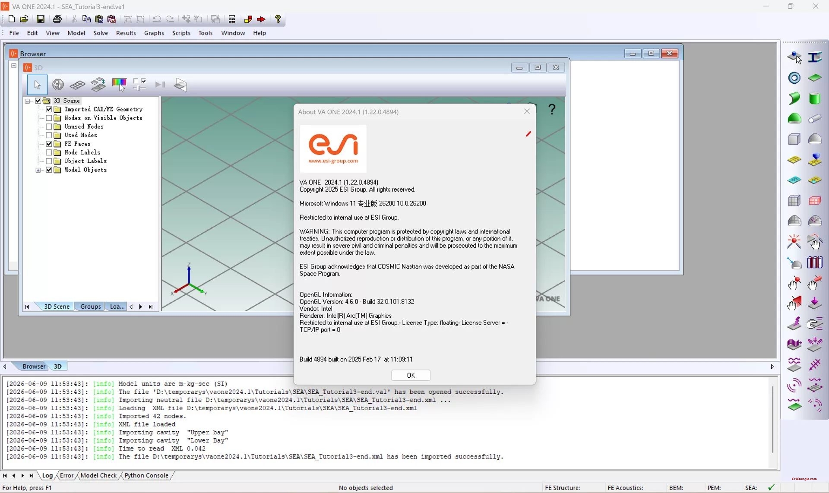Close the About VA ONE dialog
The width and height of the screenshot is (829, 493).
pos(527,111)
